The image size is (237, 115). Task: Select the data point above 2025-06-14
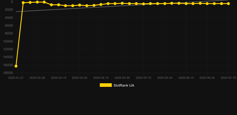point(186,4)
